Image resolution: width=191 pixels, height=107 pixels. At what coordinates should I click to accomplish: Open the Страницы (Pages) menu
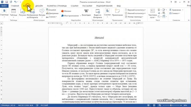[4, 13]
